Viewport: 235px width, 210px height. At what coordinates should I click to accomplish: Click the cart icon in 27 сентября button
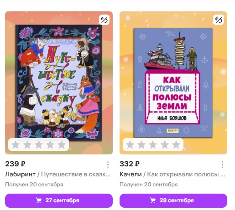pyautogui.click(x=39, y=200)
